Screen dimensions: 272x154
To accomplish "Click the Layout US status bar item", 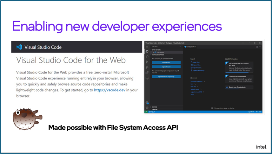I will click(251, 112).
